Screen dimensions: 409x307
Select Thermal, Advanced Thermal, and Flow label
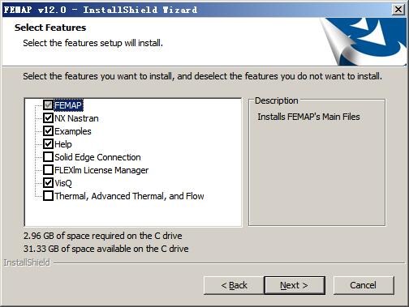pyautogui.click(x=129, y=196)
